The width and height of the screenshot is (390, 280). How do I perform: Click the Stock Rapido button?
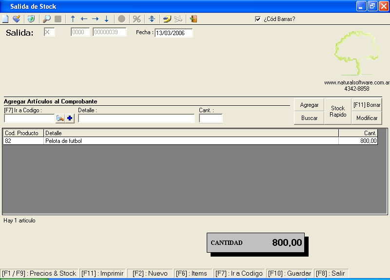tap(338, 111)
